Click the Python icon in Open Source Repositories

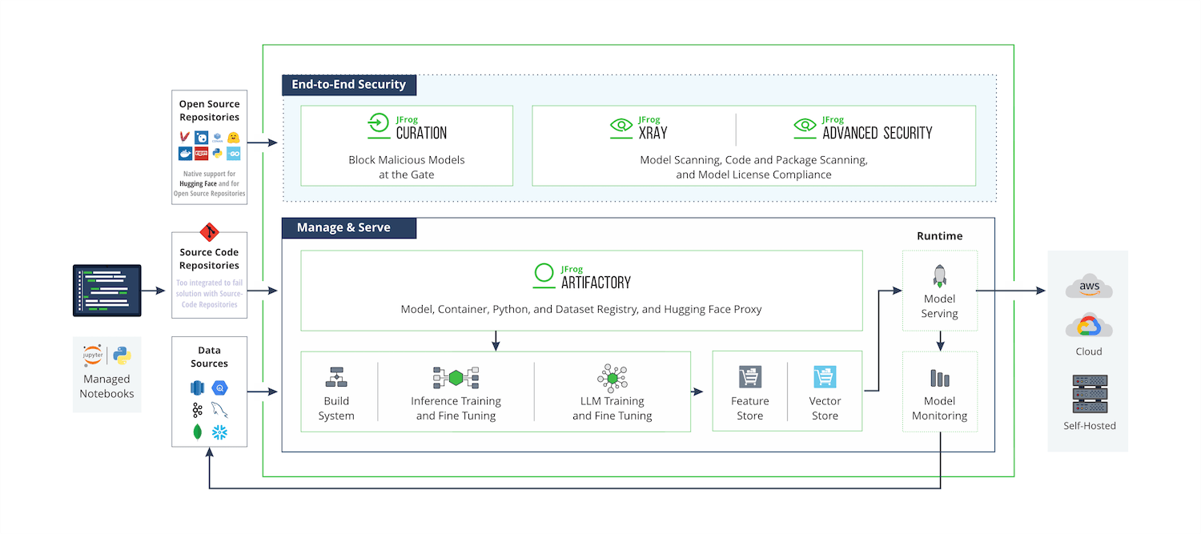click(x=218, y=153)
